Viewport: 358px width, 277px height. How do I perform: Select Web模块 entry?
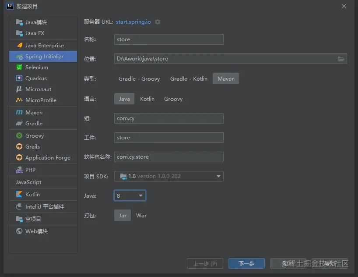click(x=43, y=231)
